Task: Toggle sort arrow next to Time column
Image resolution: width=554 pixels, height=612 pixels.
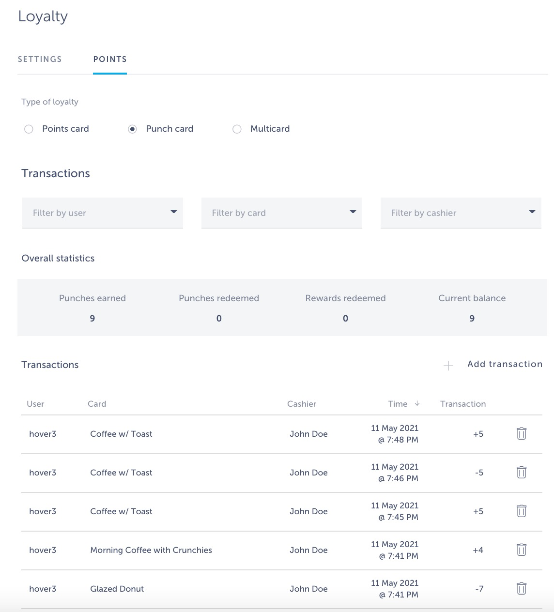Action: [417, 403]
